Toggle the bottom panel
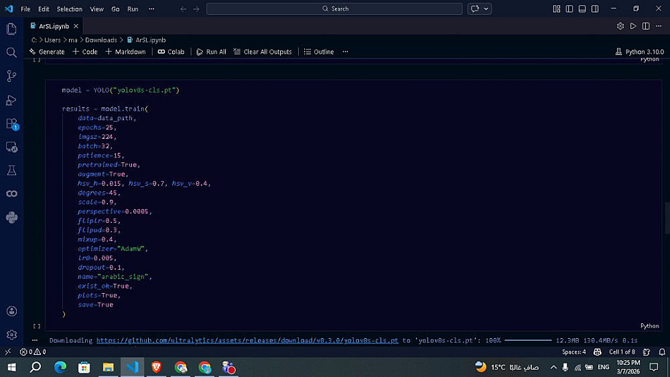The height and width of the screenshot is (377, 670). (x=582, y=9)
